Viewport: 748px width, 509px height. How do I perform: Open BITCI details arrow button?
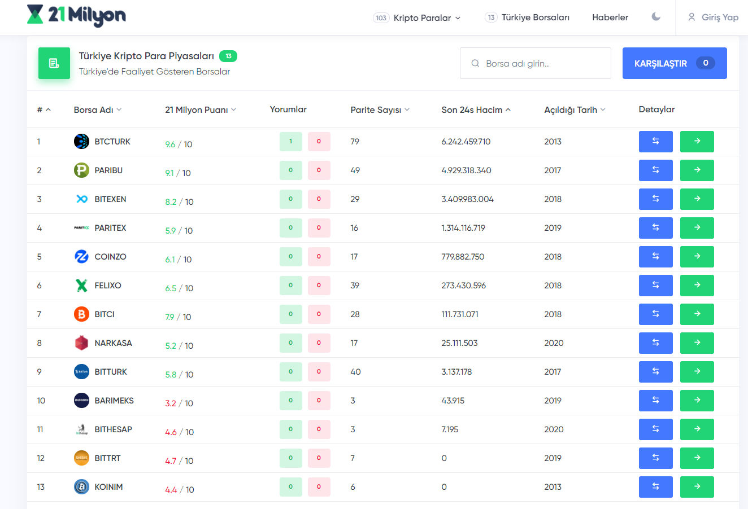click(697, 314)
